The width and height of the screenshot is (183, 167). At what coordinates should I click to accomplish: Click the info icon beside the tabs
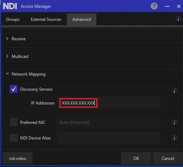pyautogui.click(x=178, y=19)
